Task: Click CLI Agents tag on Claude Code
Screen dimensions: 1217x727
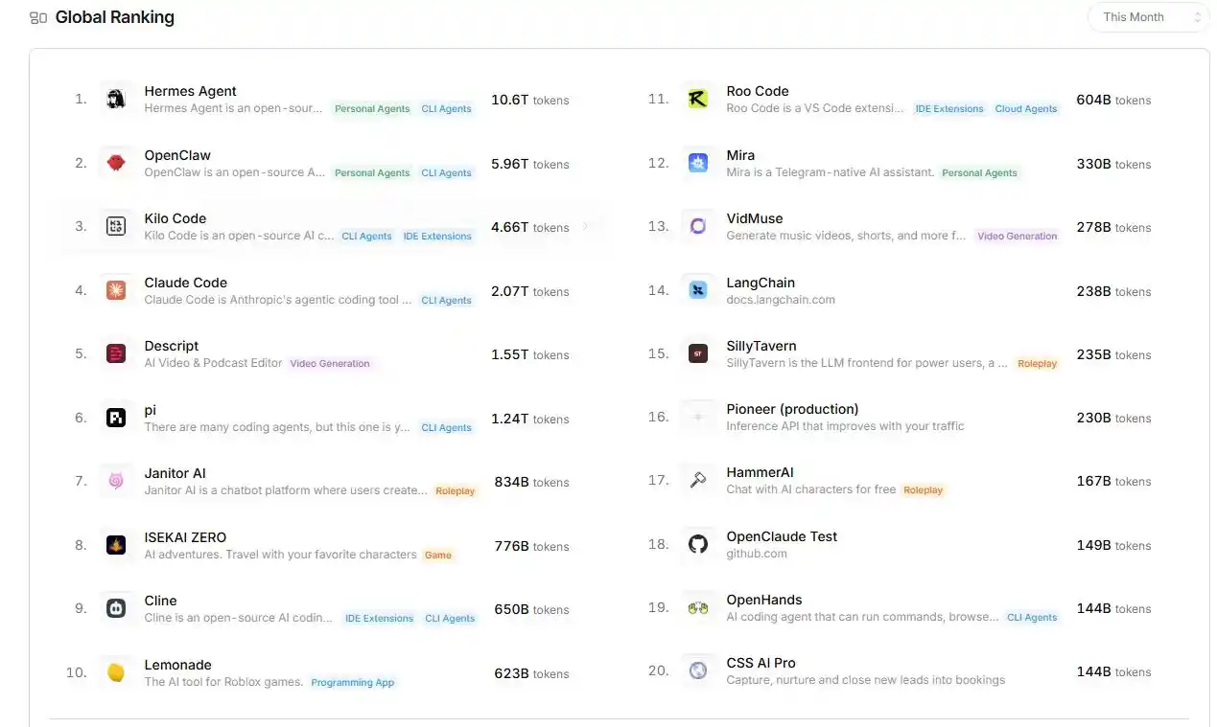Action: pyautogui.click(x=447, y=301)
